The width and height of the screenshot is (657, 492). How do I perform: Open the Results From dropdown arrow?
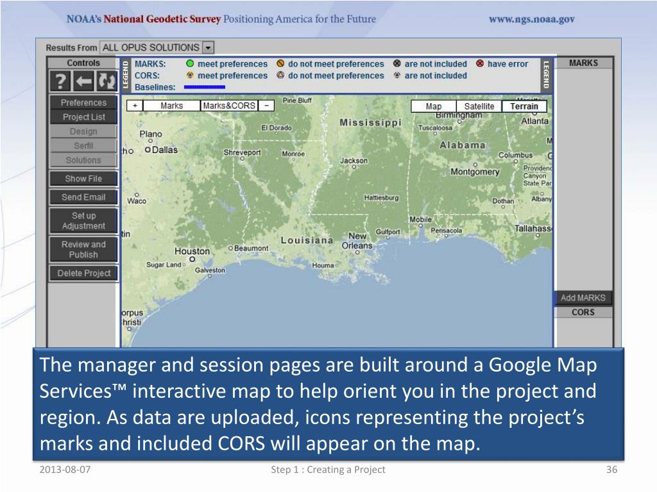(208, 47)
